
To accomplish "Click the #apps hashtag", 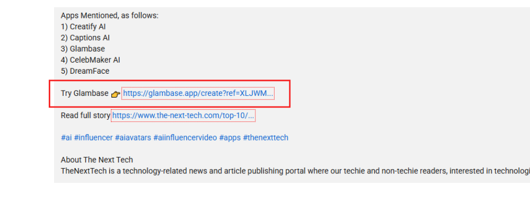I will (229, 138).
